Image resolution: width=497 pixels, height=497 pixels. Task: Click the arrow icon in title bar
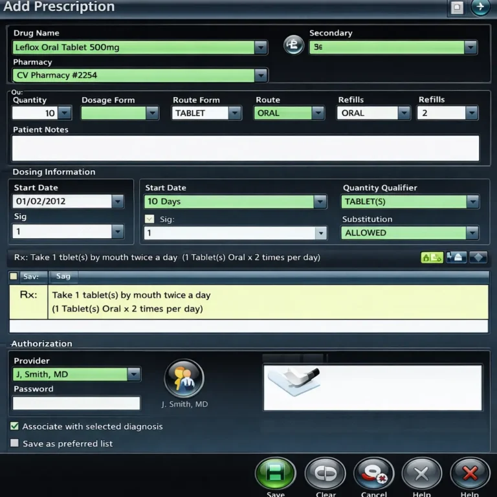pos(480,6)
